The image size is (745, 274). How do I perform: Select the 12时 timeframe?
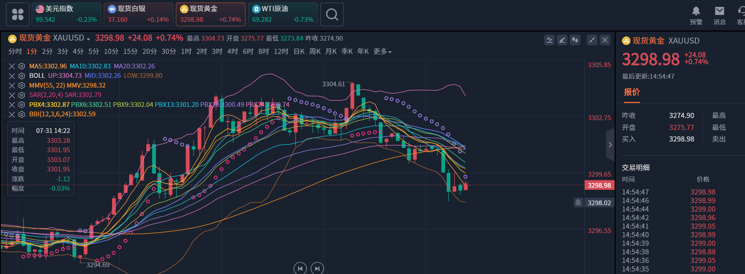click(281, 51)
